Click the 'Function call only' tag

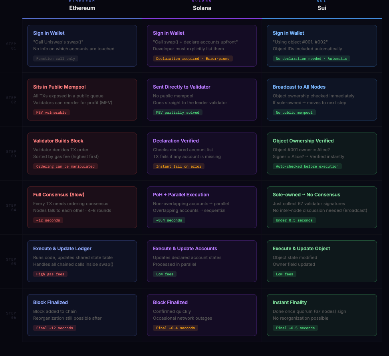[x=56, y=59]
